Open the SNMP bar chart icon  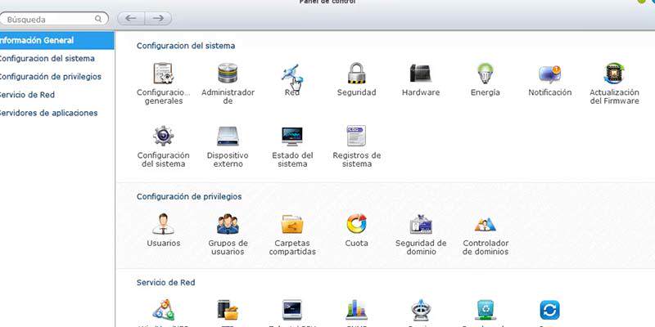coord(356,310)
